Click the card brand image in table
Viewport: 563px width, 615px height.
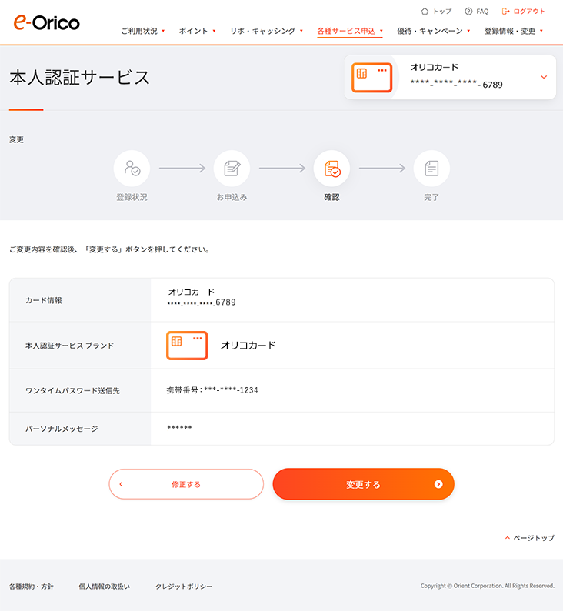[187, 345]
